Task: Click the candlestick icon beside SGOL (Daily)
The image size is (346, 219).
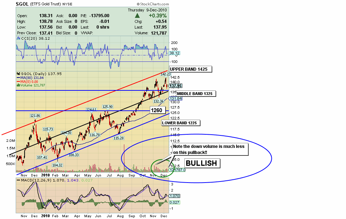Action: (19, 74)
